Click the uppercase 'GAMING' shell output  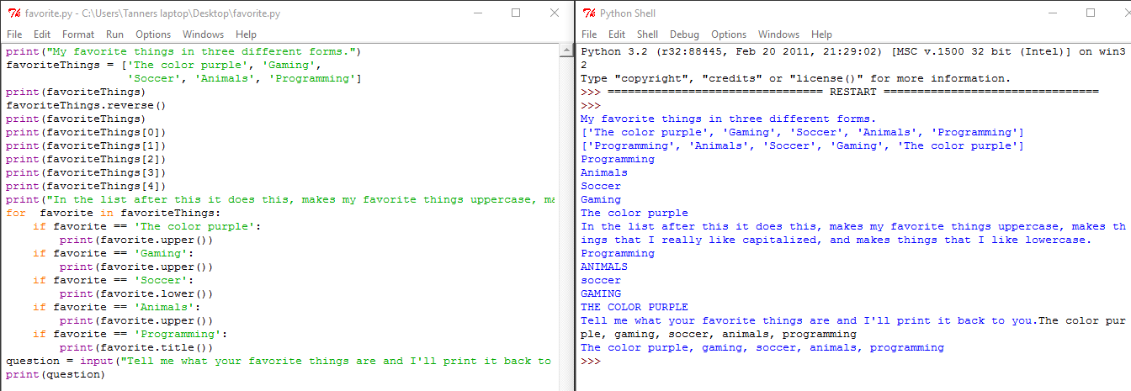coord(601,293)
